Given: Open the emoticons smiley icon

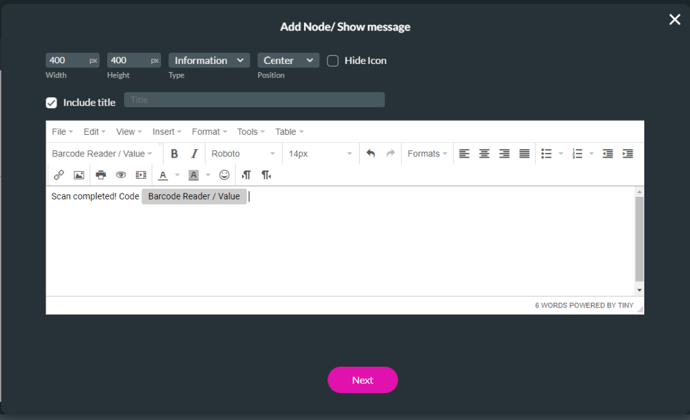Looking at the screenshot, I should point(224,175).
